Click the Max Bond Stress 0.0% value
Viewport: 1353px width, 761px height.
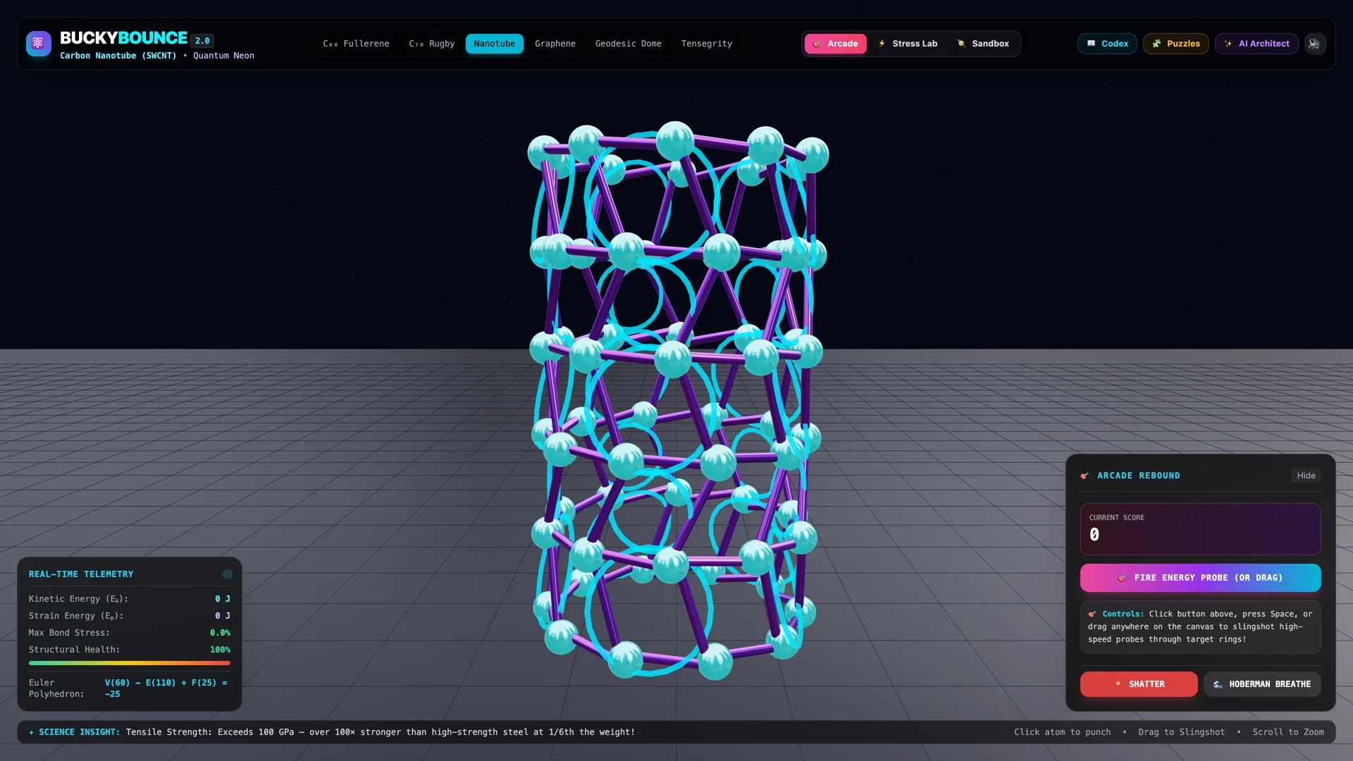[x=220, y=633]
